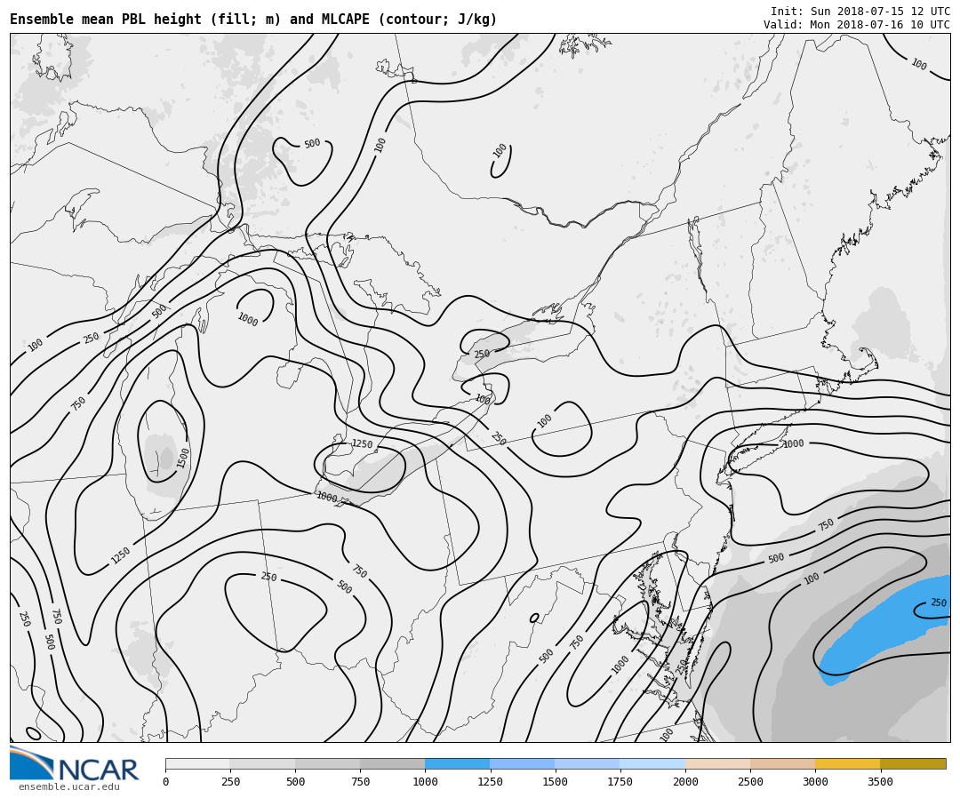Pick the 250–500 gray colorbar swatch

[262, 763]
